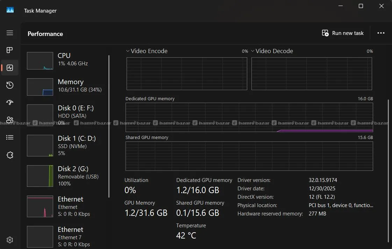Click the Video Decode graph
This screenshot has height=249, width=392.
tap(312, 74)
